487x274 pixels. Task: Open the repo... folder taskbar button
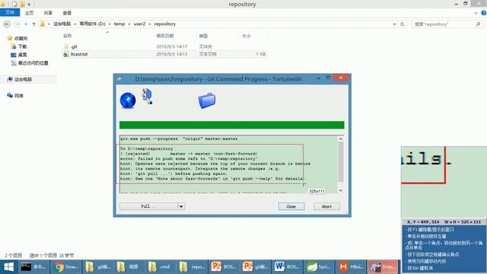click(192, 267)
